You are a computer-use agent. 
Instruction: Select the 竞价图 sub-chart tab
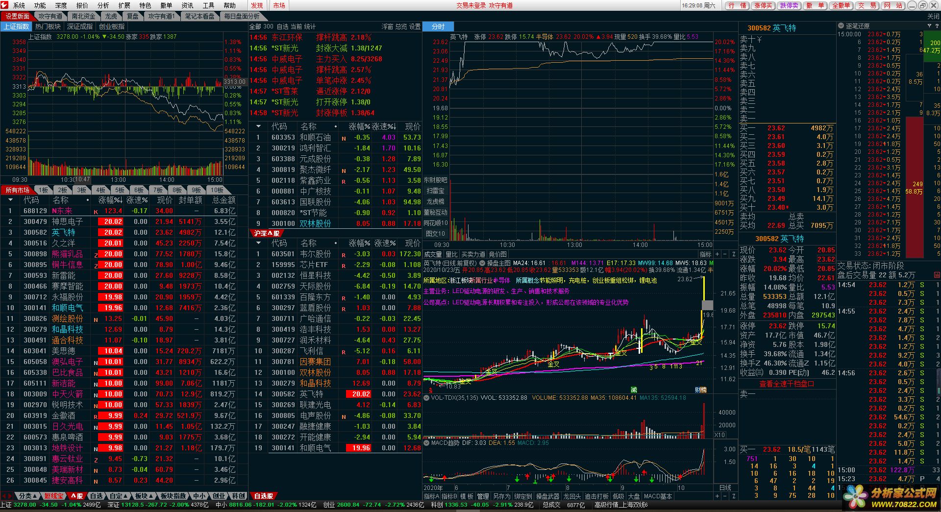497,254
